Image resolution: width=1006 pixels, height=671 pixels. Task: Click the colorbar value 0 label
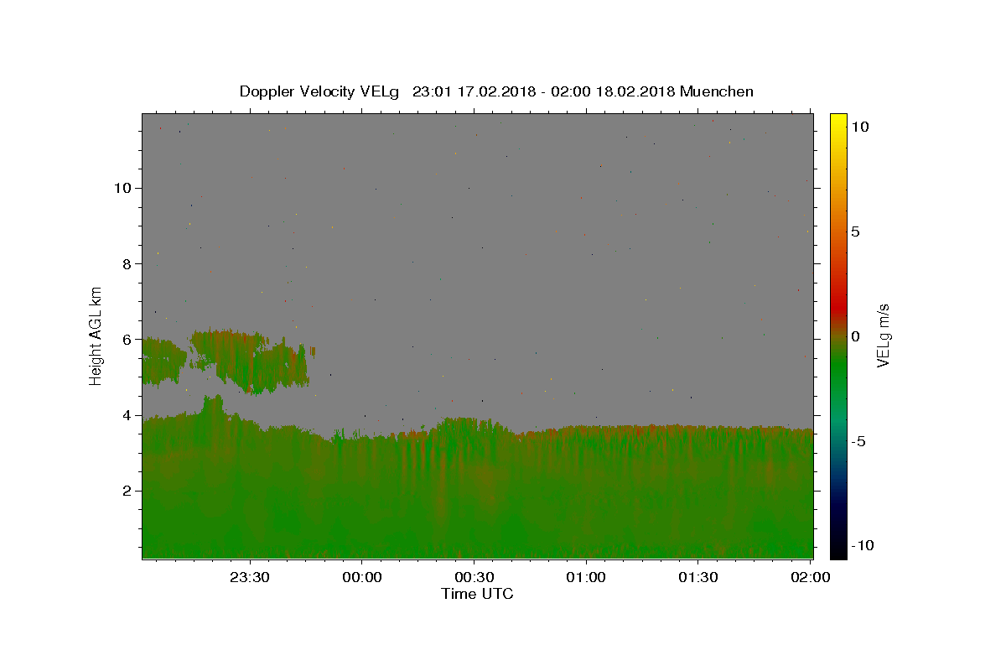[x=855, y=336]
